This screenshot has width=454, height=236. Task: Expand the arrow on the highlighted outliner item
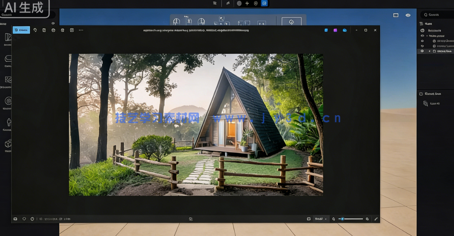tap(430, 51)
